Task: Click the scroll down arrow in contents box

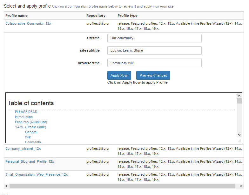Action: click(x=239, y=135)
